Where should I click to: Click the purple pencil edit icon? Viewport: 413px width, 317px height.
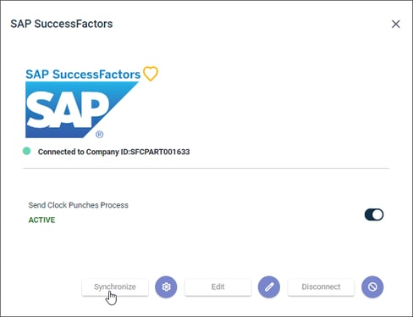[x=269, y=286]
